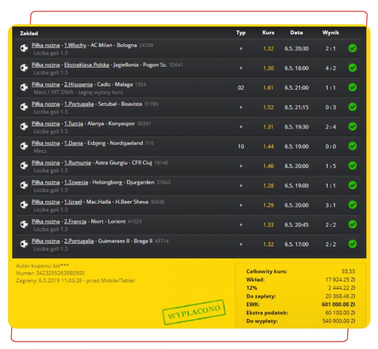This screenshot has height=349, width=378.
Task: Click green checkmark for Astra Giurgiu - CFR Cluj
Action: (352, 166)
